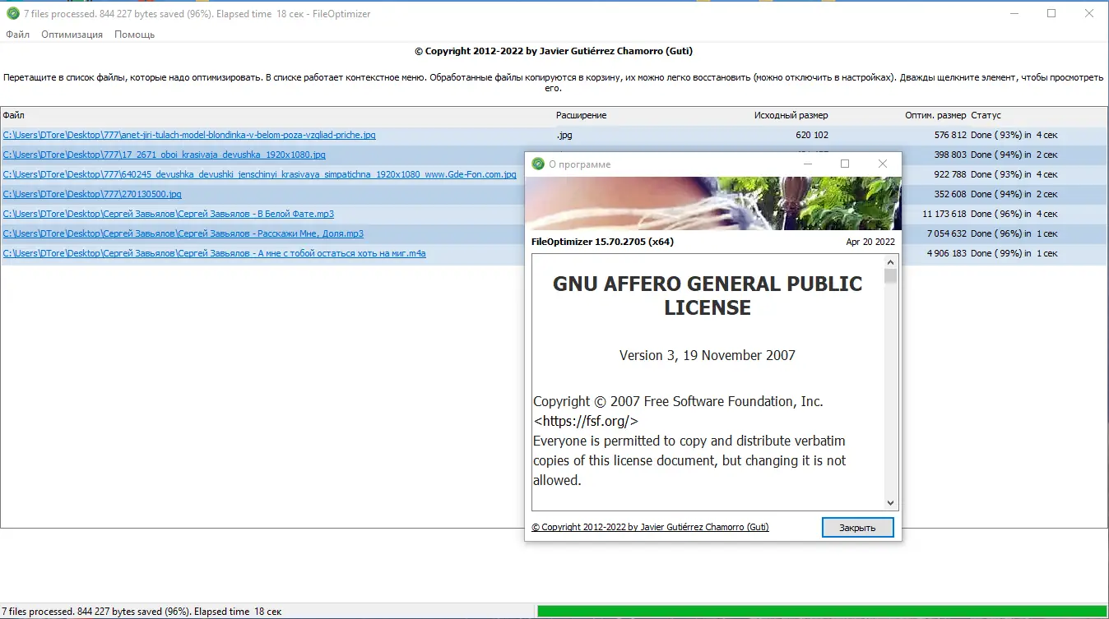Click the «GNU AFFERO GENERAL PUBLIC LICENSE» heading

[x=708, y=296]
